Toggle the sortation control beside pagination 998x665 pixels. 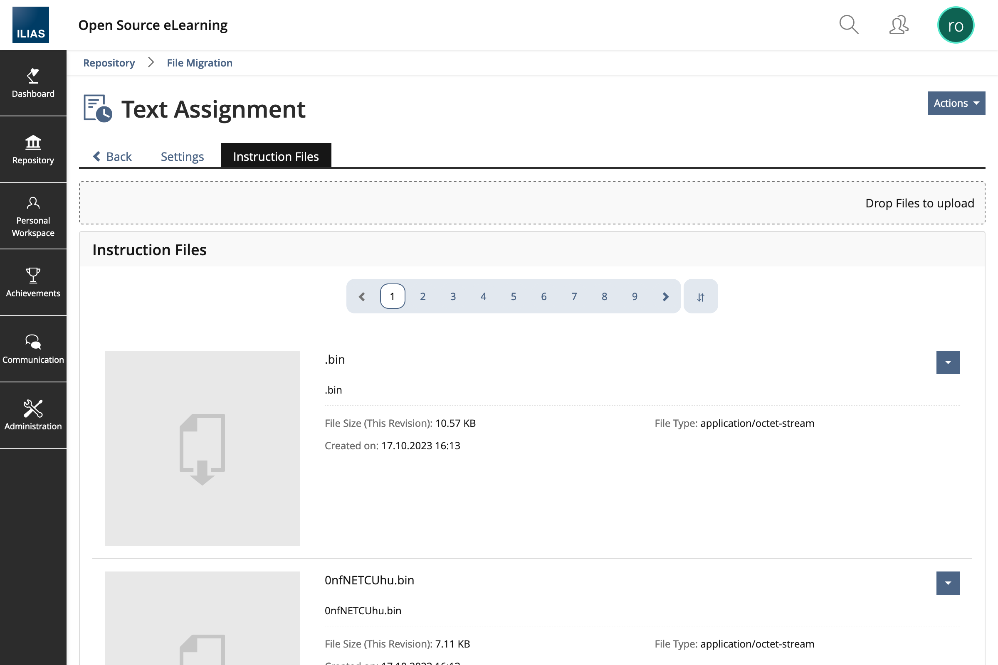(x=701, y=296)
